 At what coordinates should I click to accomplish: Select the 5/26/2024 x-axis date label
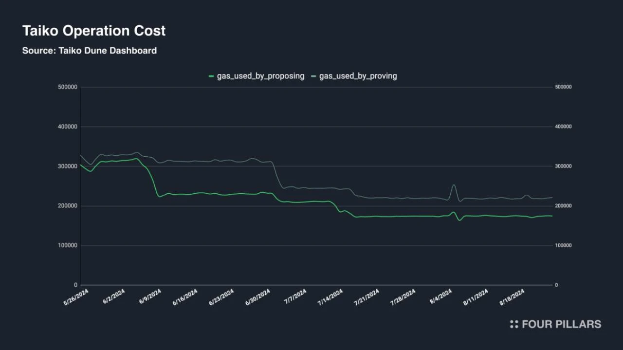[76, 297]
